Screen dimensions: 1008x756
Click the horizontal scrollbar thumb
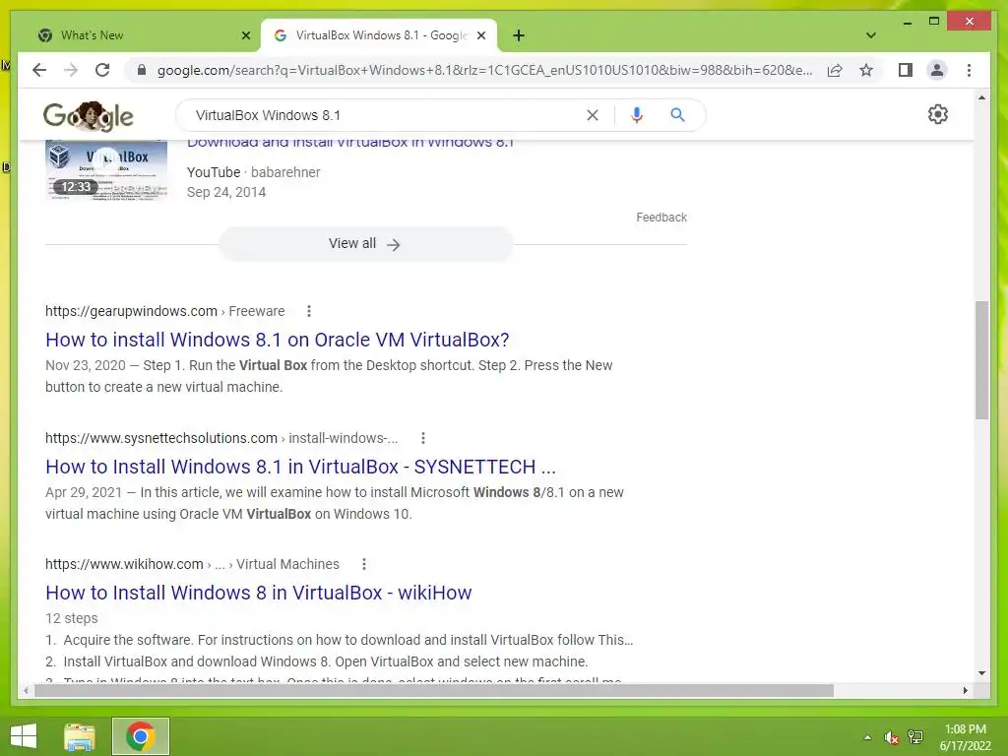pyautogui.click(x=434, y=690)
